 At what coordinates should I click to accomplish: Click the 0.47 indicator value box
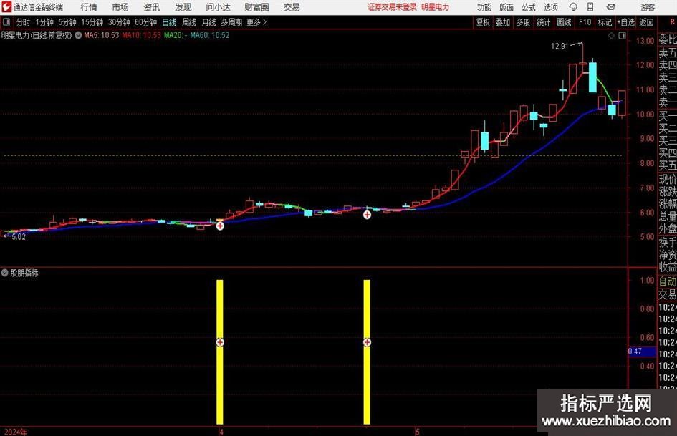pos(642,352)
